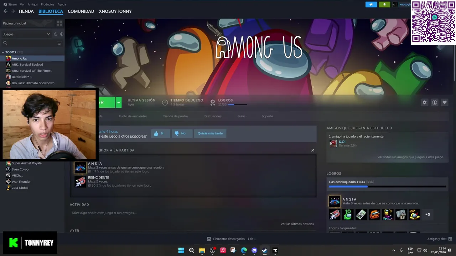The image size is (456, 256).
Task: Show game info icon
Action: click(434, 102)
